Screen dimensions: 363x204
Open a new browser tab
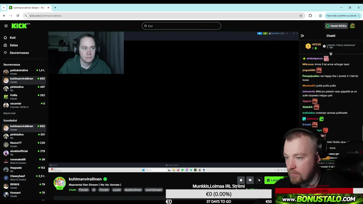(x=55, y=8)
